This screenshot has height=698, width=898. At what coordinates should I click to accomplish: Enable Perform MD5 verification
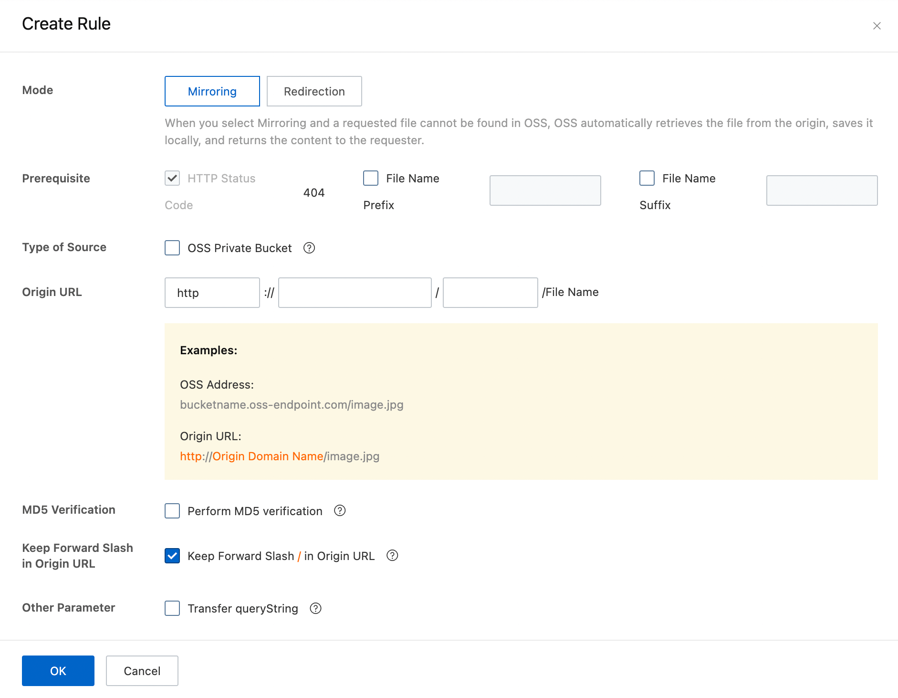[172, 510]
